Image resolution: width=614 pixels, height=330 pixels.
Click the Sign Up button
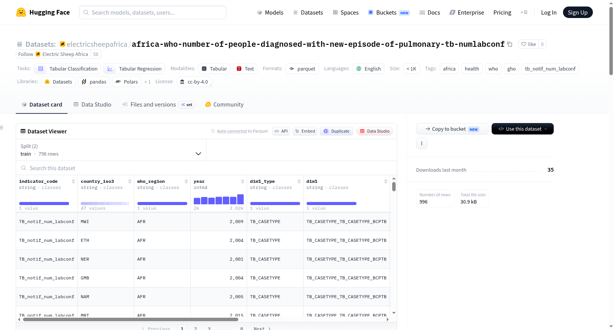(x=578, y=12)
